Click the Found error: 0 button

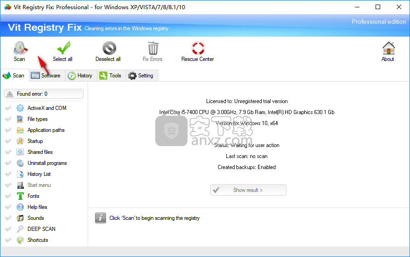click(x=44, y=93)
